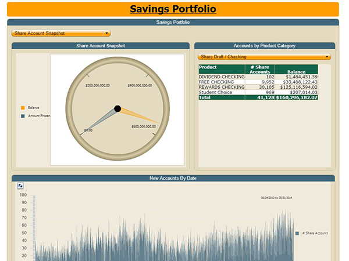Select the REWARDS CHECKING product row
The width and height of the screenshot is (349, 261).
point(221,87)
